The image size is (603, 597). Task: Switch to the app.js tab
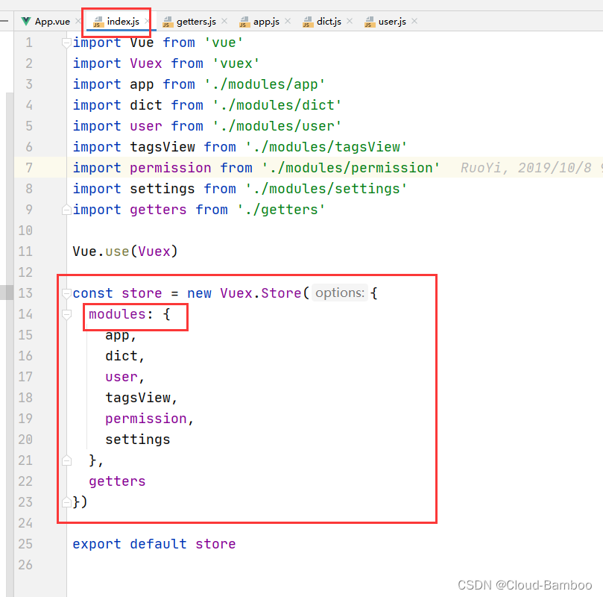pyautogui.click(x=266, y=22)
